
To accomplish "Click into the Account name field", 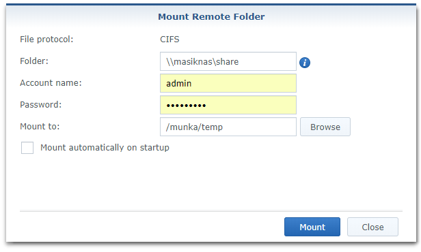I will tap(228, 83).
